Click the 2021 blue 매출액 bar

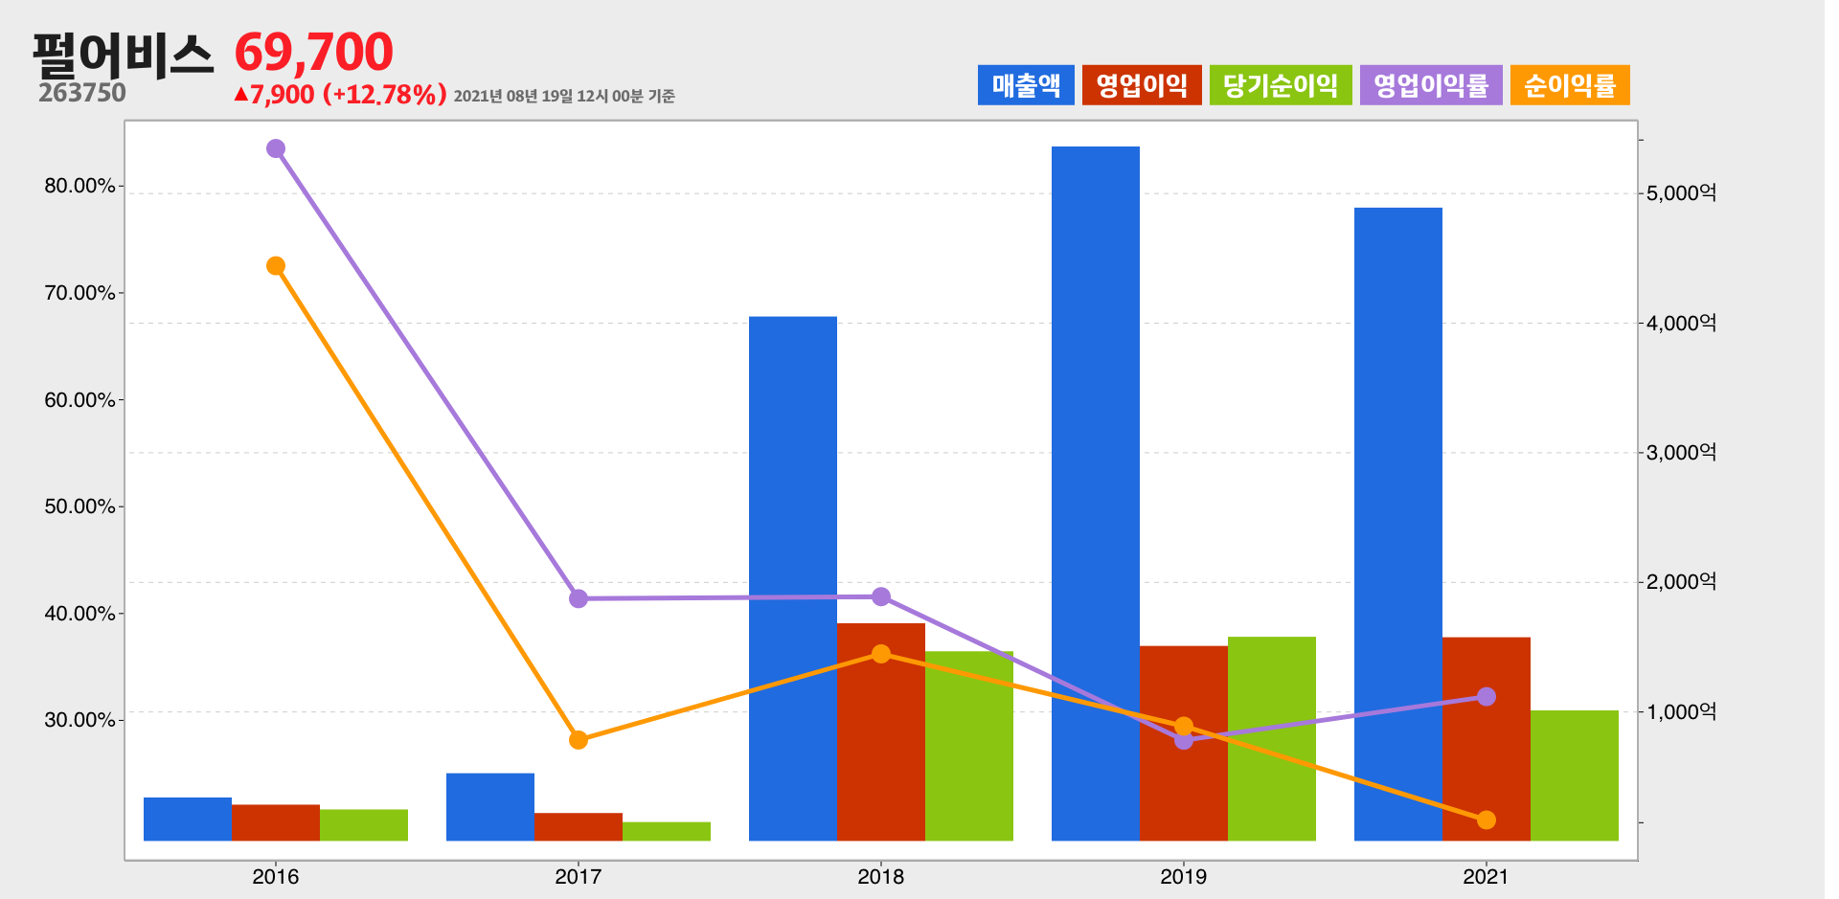coord(1398,525)
